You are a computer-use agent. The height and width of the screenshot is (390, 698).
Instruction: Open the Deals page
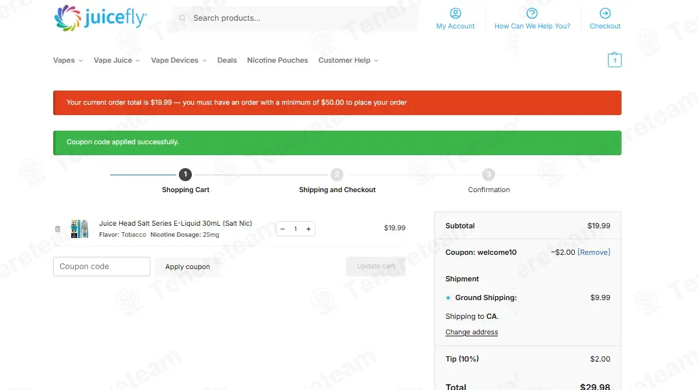pyautogui.click(x=227, y=60)
